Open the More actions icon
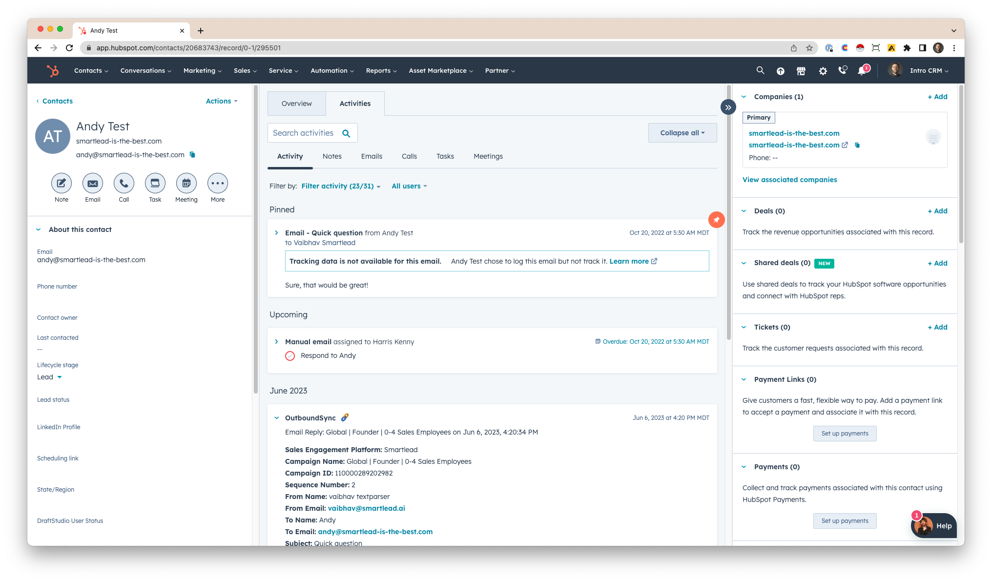The height and width of the screenshot is (582, 992). 217,183
